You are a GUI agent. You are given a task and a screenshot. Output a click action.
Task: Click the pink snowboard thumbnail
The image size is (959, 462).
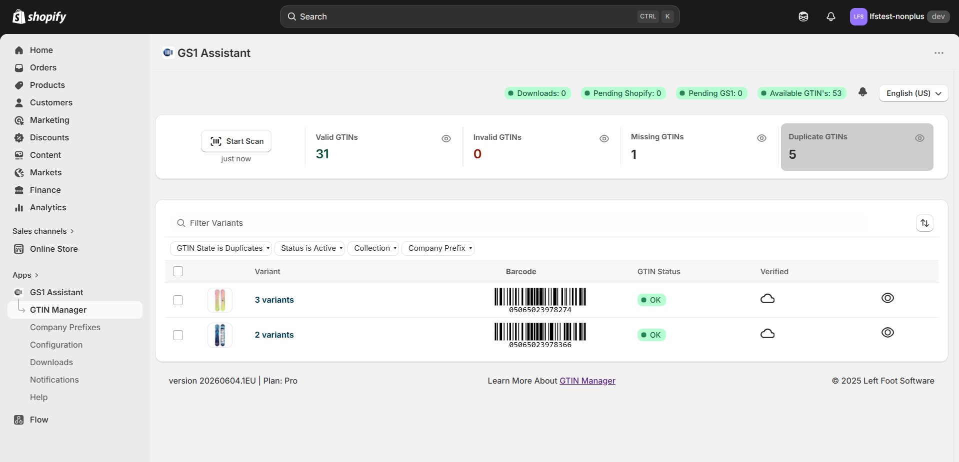coord(220,300)
